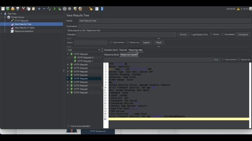Select the Response data tab
Screen dimensions: 252x141
[x=135, y=50]
